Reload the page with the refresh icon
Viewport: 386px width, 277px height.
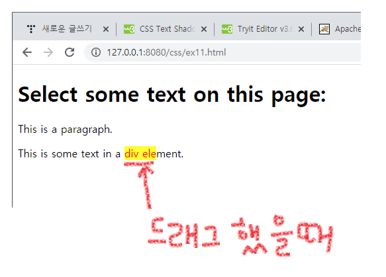(70, 52)
